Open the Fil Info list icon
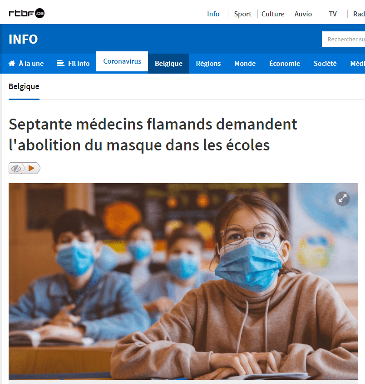The image size is (365, 384). [61, 63]
